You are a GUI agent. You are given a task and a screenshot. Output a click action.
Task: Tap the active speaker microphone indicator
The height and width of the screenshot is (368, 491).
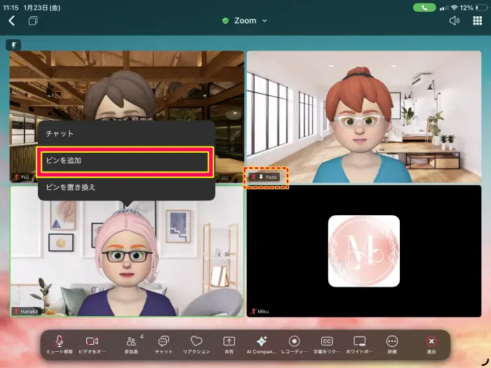13,45
